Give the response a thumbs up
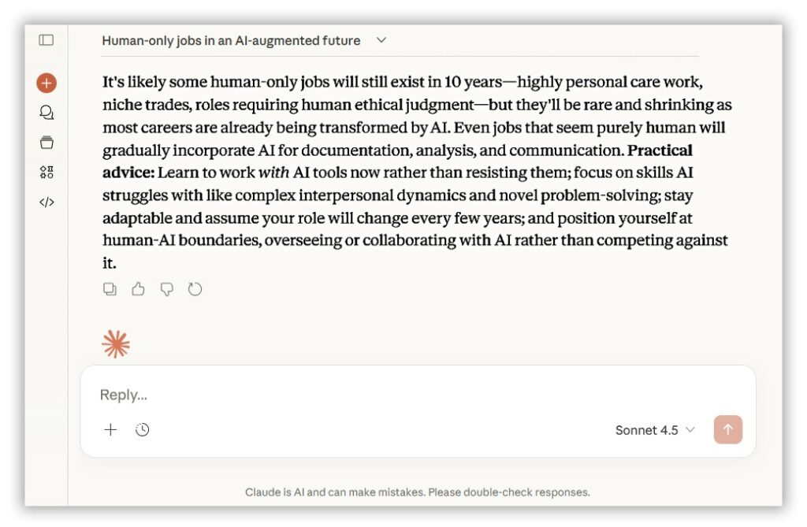 click(138, 289)
